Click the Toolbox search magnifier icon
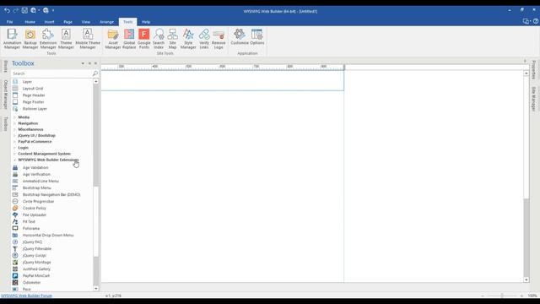The width and height of the screenshot is (540, 304). 95,73
